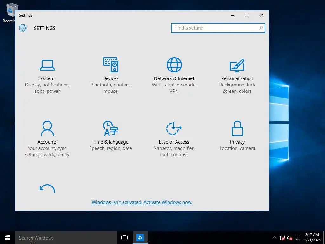Open the partially visible Update & recovery arrow icon
The height and width of the screenshot is (244, 325).
point(47,189)
